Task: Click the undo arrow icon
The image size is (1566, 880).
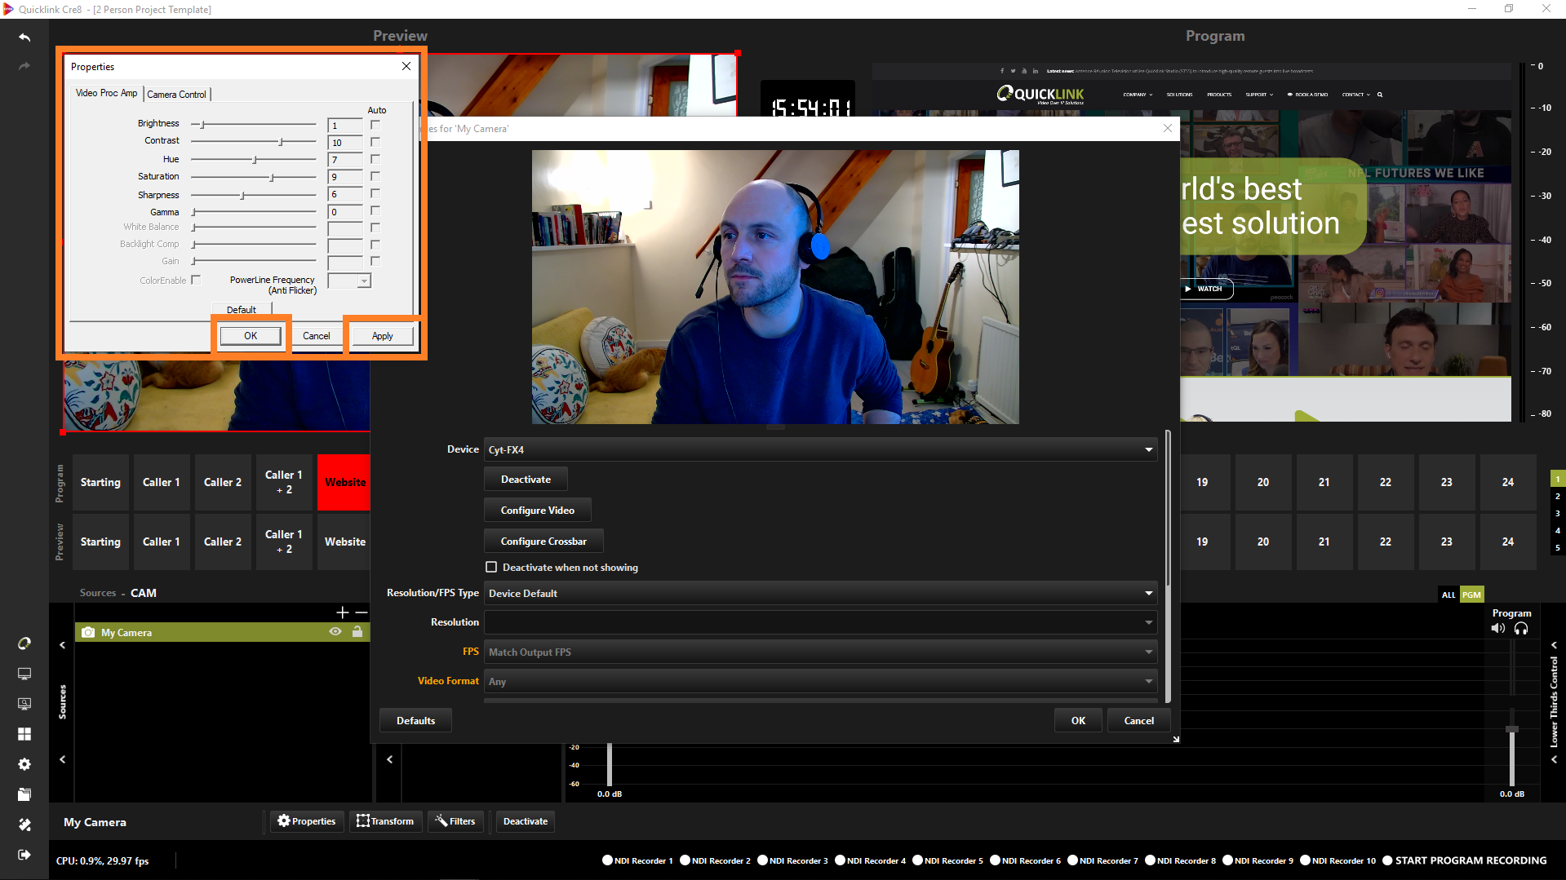Action: coord(24,38)
